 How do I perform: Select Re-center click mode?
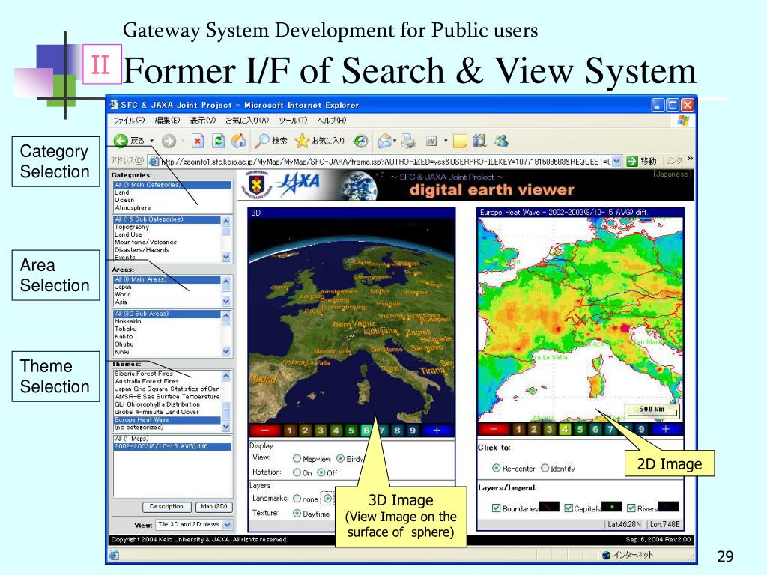(x=496, y=468)
